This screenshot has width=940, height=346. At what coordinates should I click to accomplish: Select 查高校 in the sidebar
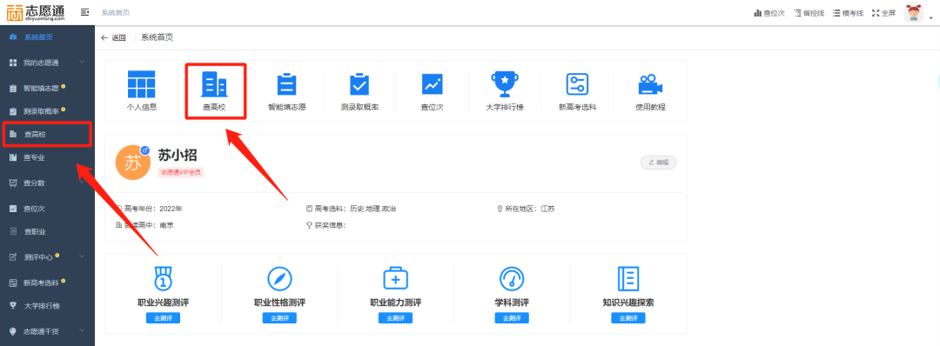[x=47, y=134]
